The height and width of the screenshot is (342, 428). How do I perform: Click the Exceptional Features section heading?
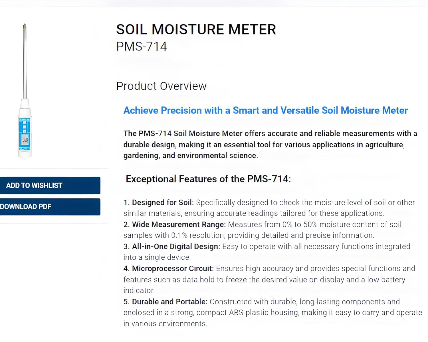coord(208,179)
